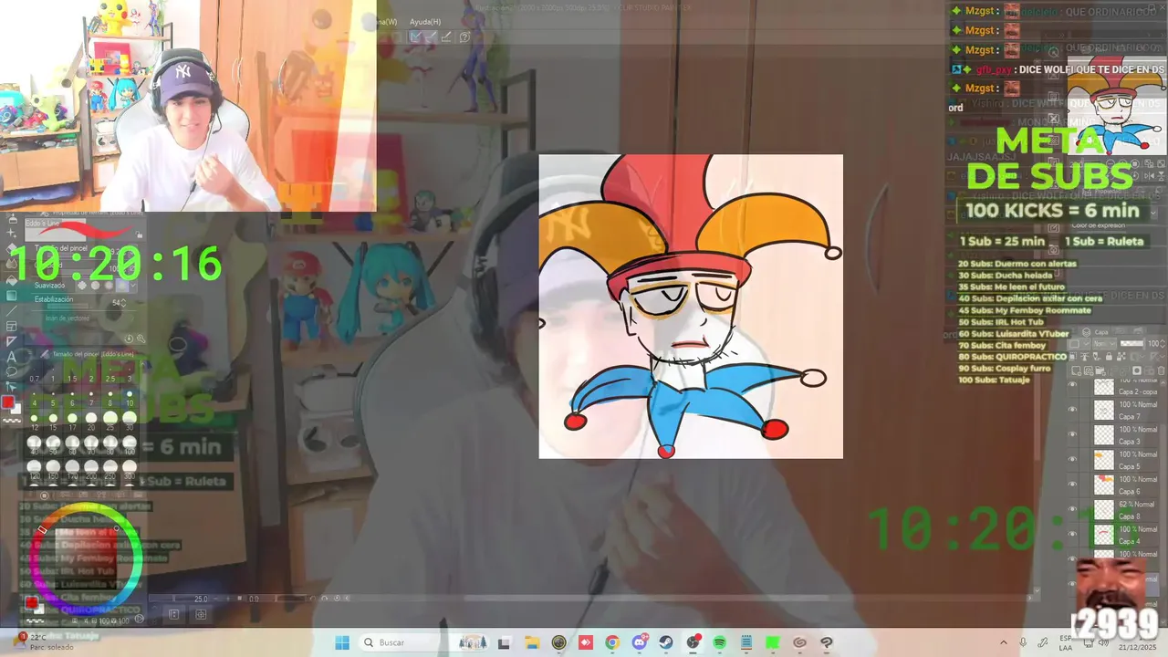Open Google Chrome from the taskbar

(x=612, y=642)
